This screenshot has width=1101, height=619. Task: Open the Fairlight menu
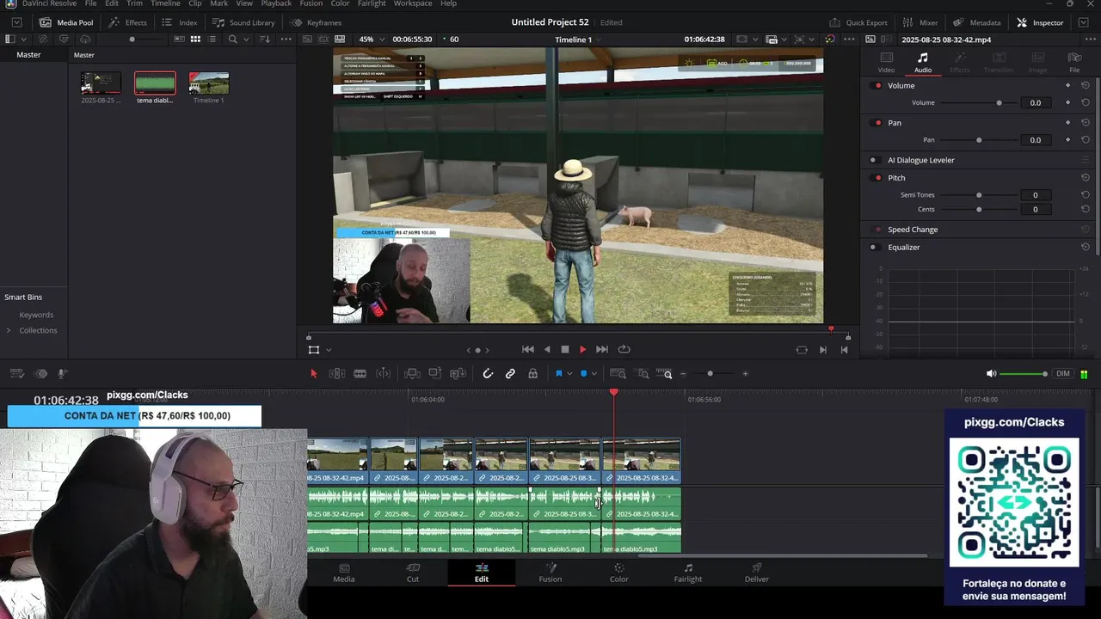[x=372, y=3]
